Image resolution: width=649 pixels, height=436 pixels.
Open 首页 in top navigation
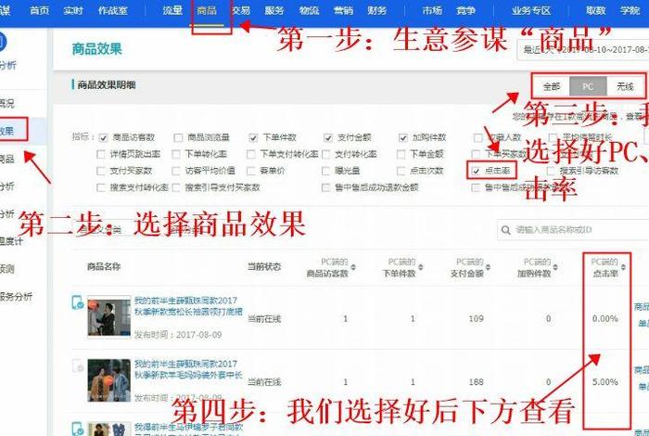tap(39, 10)
